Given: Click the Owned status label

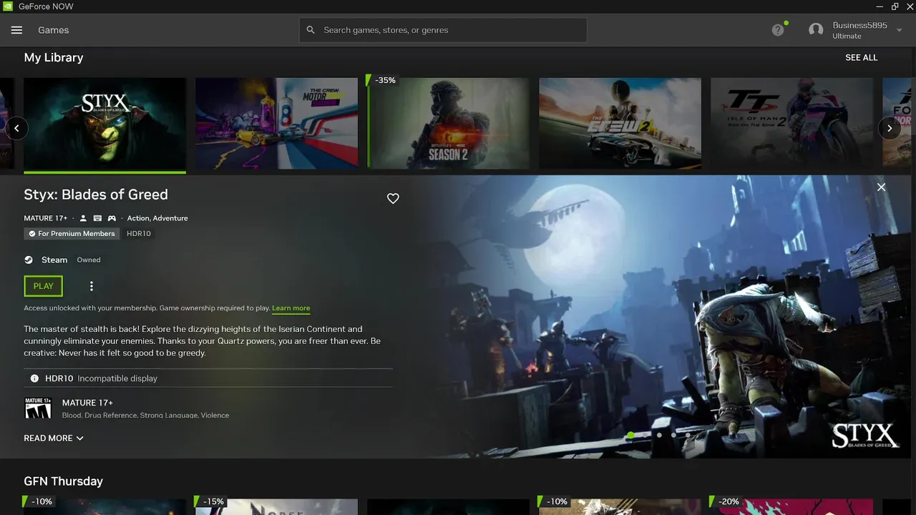Looking at the screenshot, I should (89, 260).
